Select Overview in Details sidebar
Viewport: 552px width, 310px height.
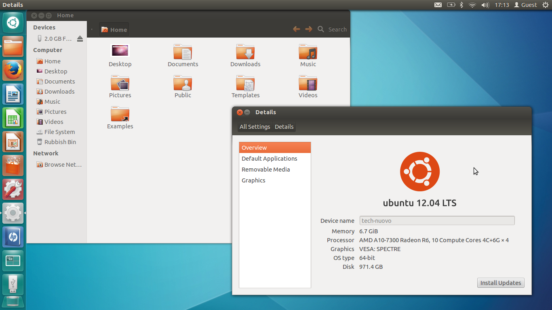[x=275, y=148]
